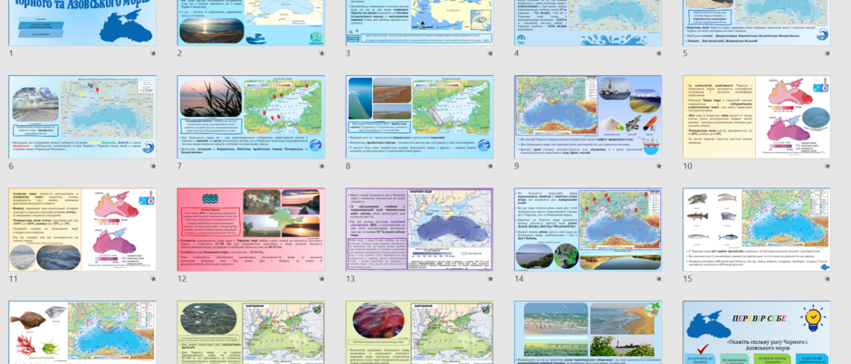Click the slide number label '15'
Viewport: 851px width, 364px height.
point(688,279)
